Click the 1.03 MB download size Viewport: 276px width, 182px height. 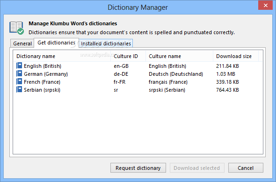point(225,74)
